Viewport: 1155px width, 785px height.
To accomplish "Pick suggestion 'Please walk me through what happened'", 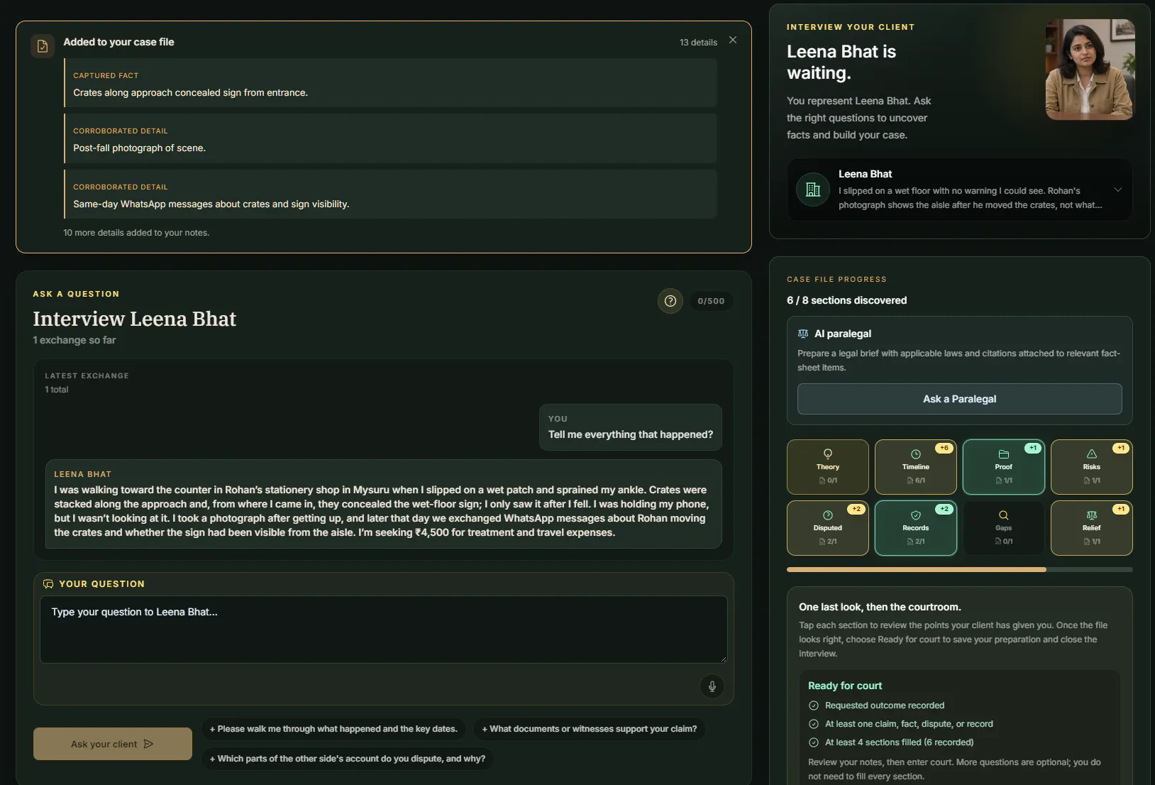I will [333, 729].
